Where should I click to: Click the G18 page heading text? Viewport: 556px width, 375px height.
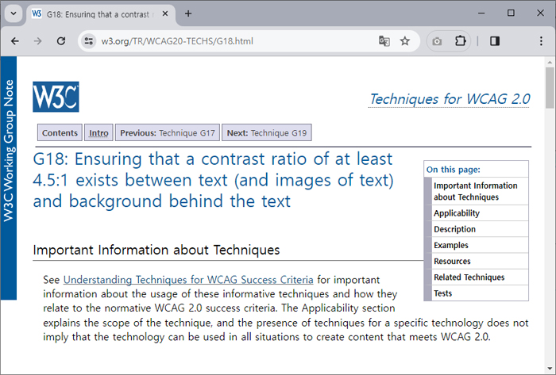pyautogui.click(x=213, y=180)
